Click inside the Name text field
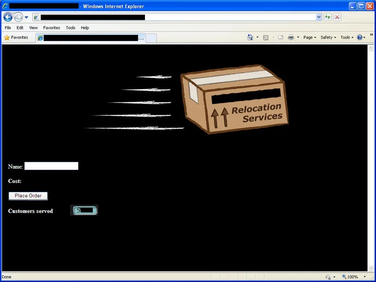The width and height of the screenshot is (376, 282). point(51,166)
